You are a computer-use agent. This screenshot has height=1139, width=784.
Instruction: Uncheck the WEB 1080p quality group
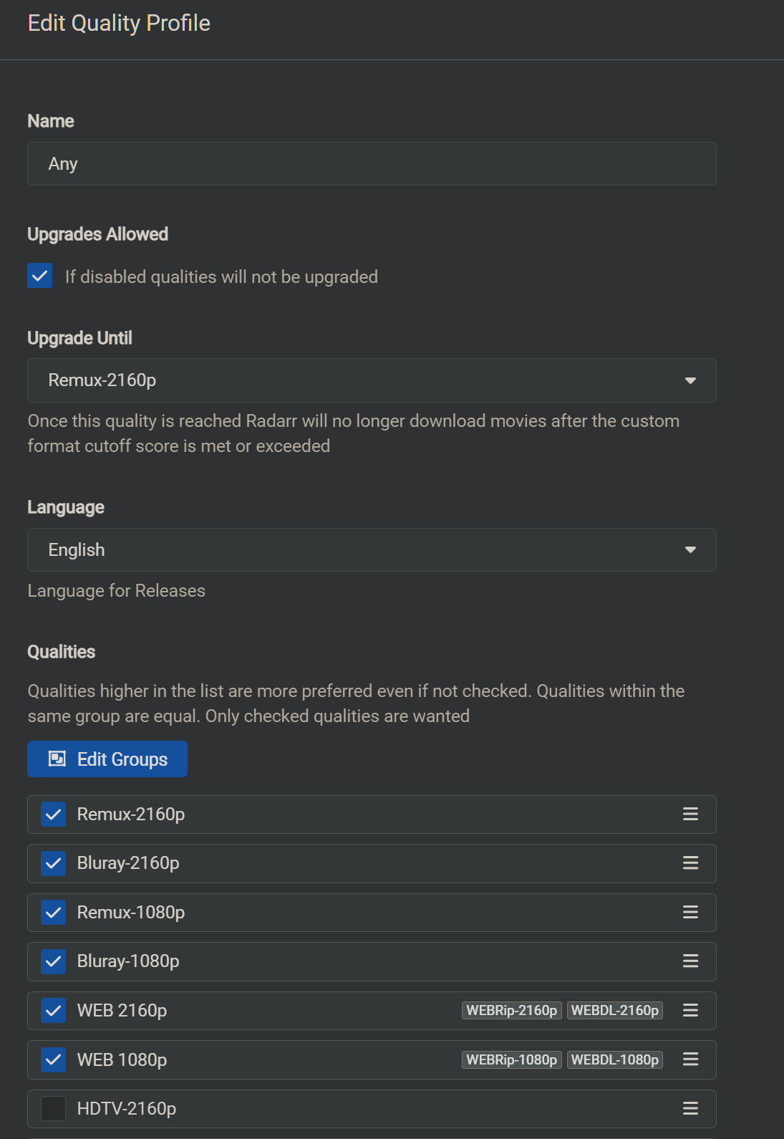[54, 1059]
